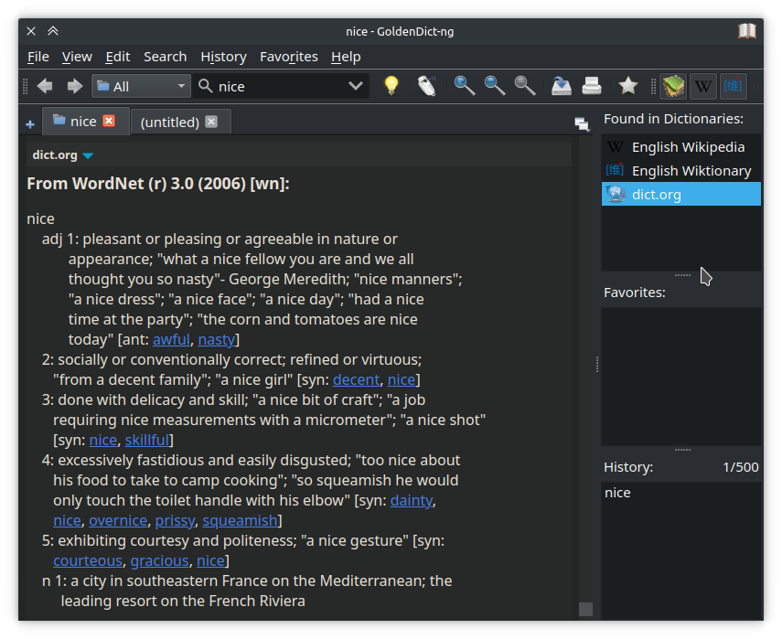Click the save article icon
Image resolution: width=782 pixels, height=639 pixels.
coord(561,86)
